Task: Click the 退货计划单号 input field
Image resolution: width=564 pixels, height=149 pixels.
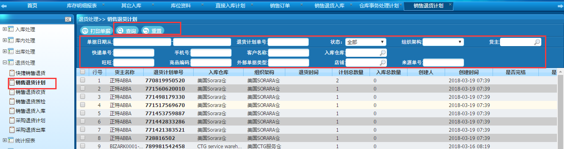Action: (288, 42)
